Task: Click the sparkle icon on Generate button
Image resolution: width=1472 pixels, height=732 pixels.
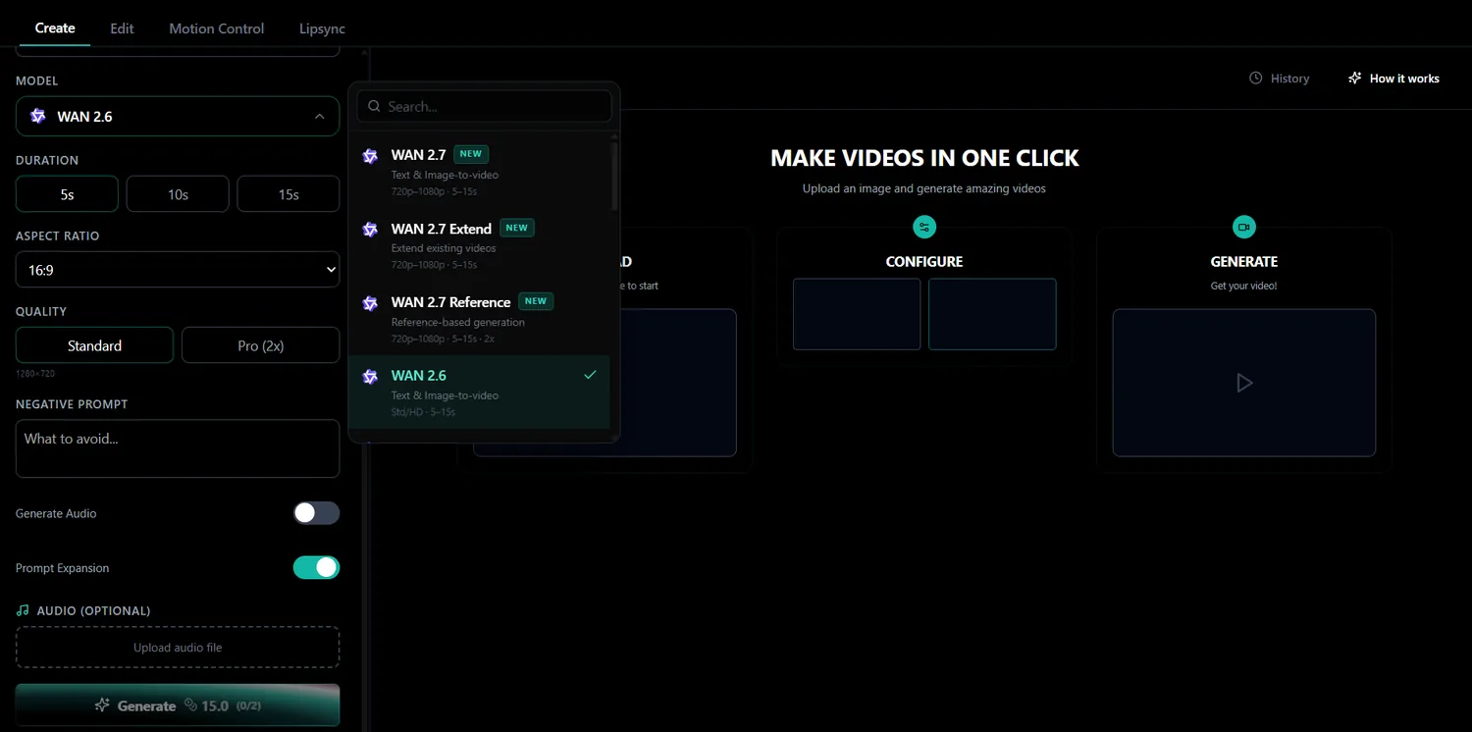Action: (x=102, y=706)
